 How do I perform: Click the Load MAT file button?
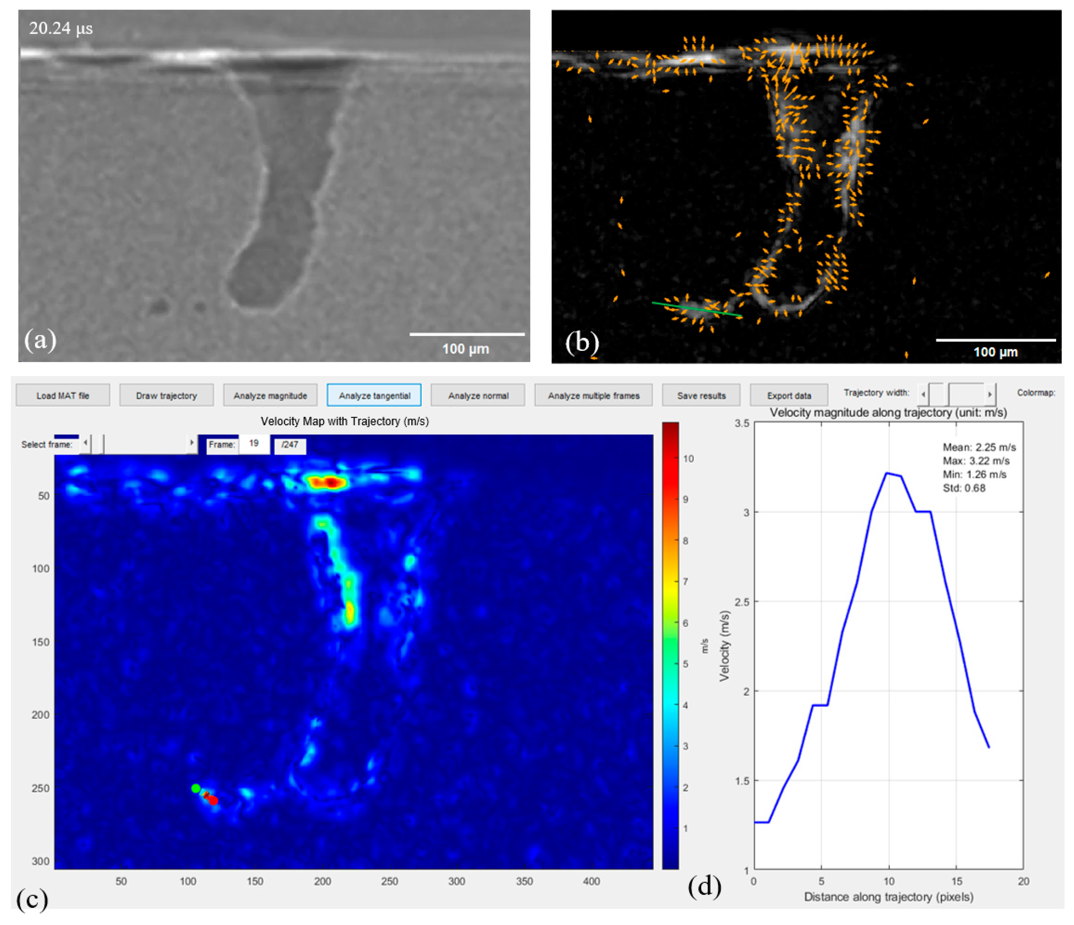[63, 395]
